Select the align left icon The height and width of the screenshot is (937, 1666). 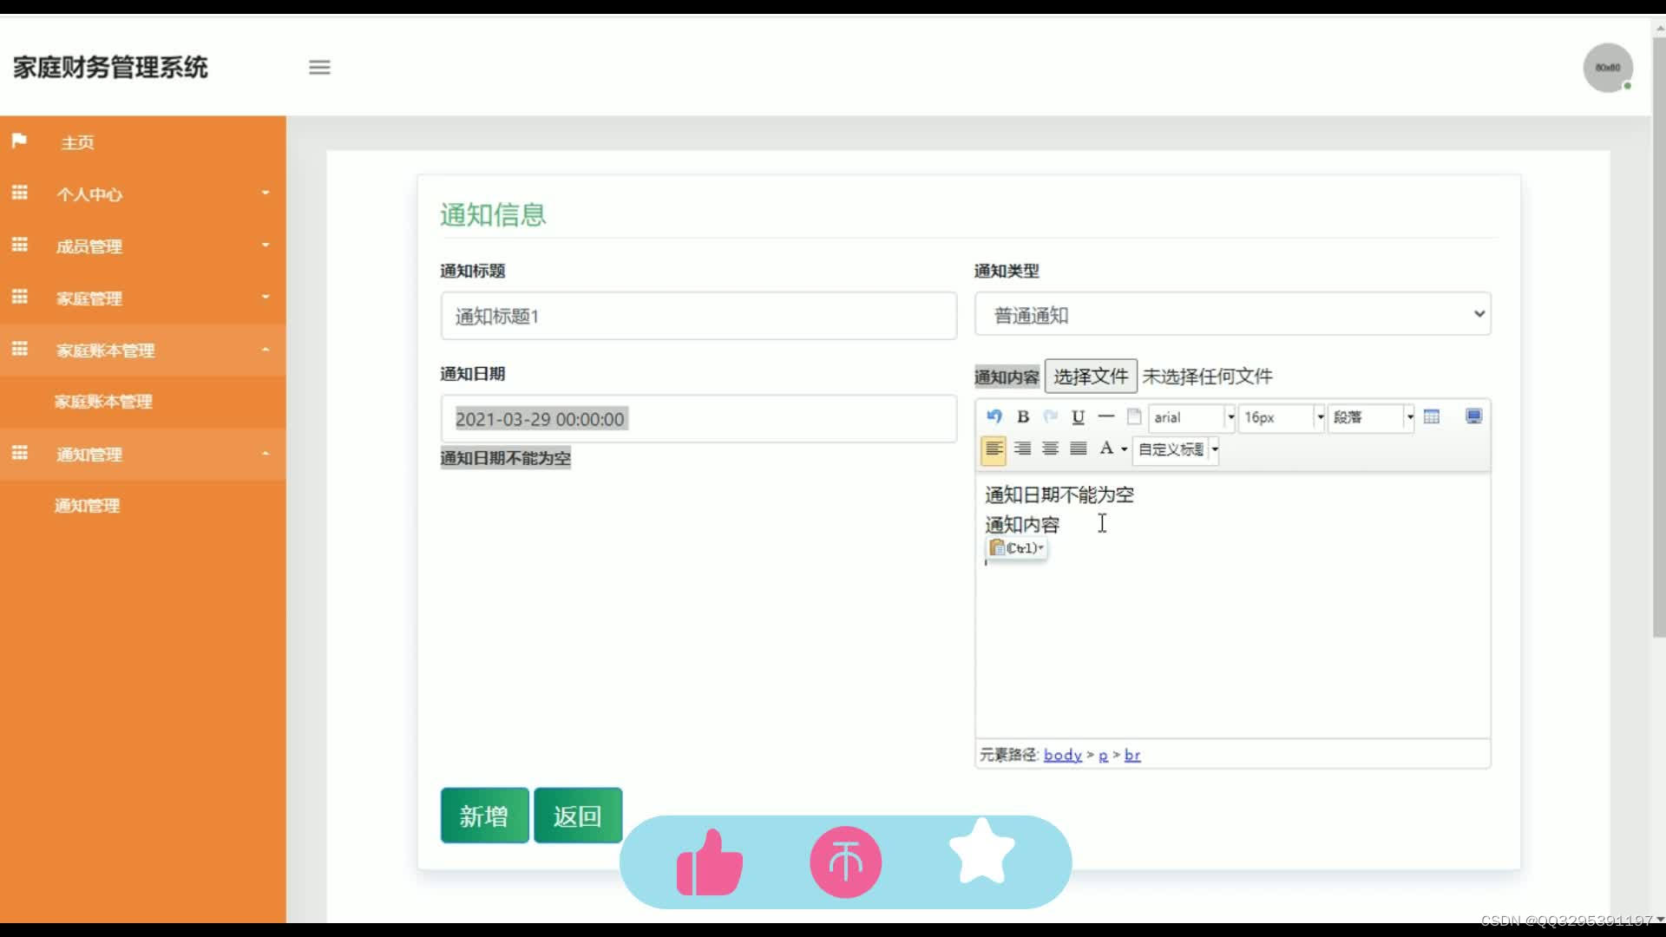994,449
